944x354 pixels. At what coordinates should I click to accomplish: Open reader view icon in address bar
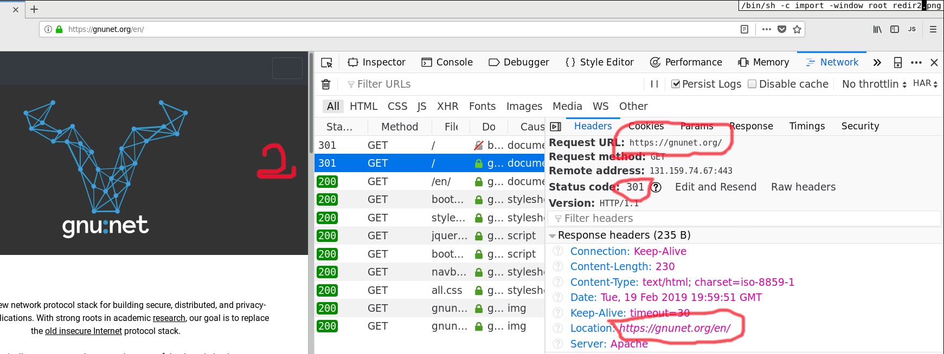tap(744, 29)
